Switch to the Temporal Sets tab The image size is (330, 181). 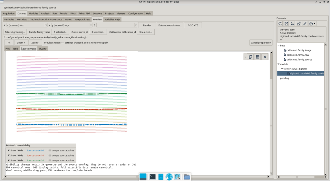coord(82,19)
